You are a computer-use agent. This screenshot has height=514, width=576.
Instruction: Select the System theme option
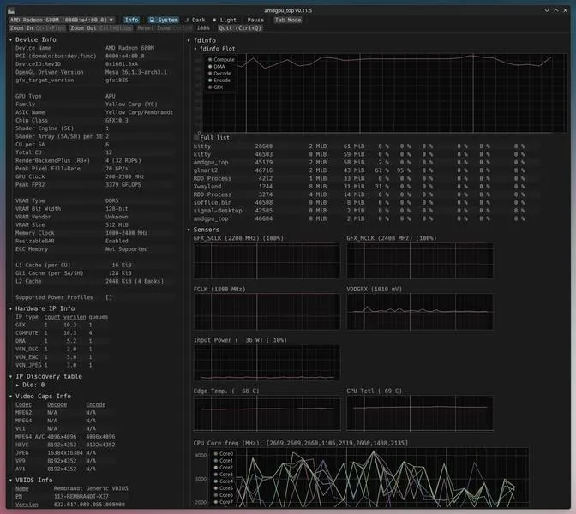coord(164,20)
